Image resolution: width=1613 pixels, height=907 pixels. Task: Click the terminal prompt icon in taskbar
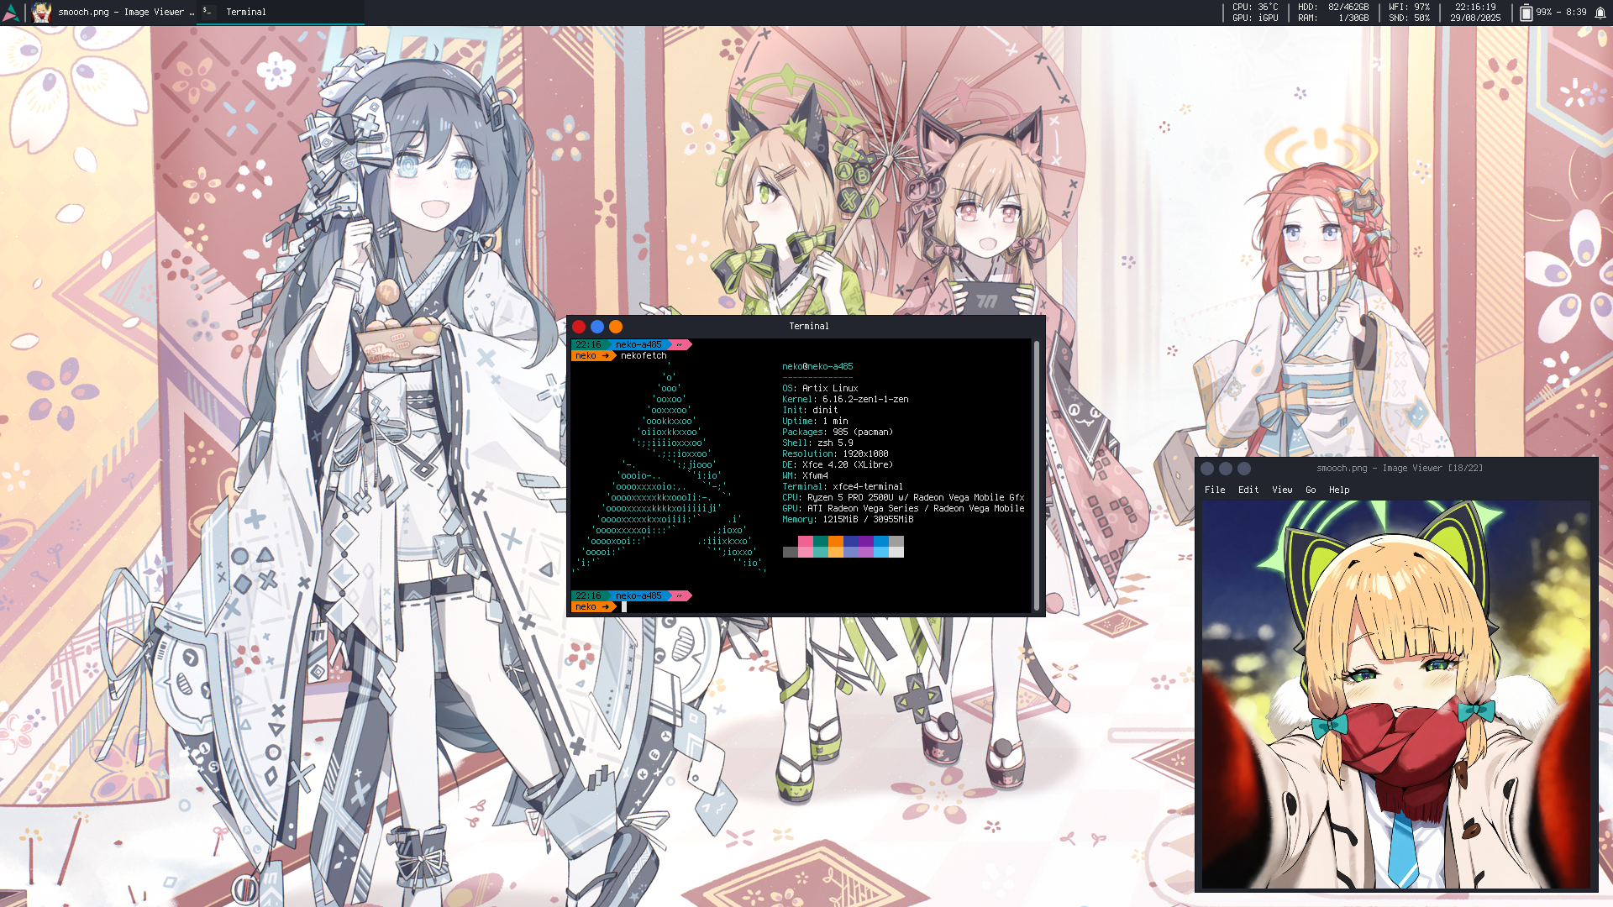pyautogui.click(x=208, y=12)
